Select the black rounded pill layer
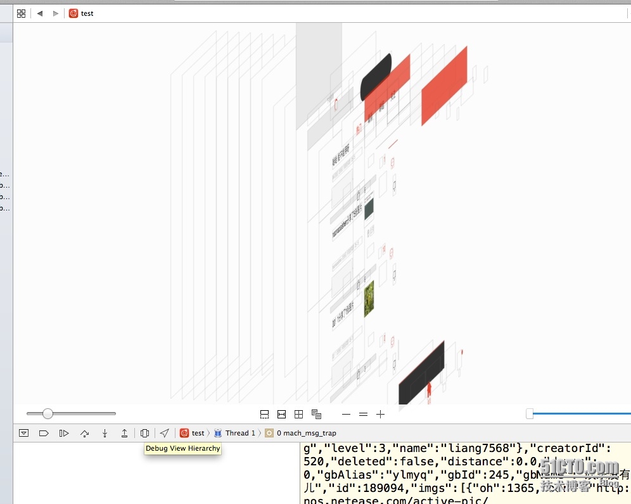 click(x=376, y=77)
